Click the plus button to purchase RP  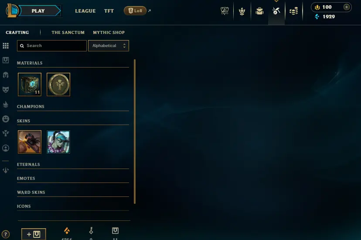click(x=347, y=7)
